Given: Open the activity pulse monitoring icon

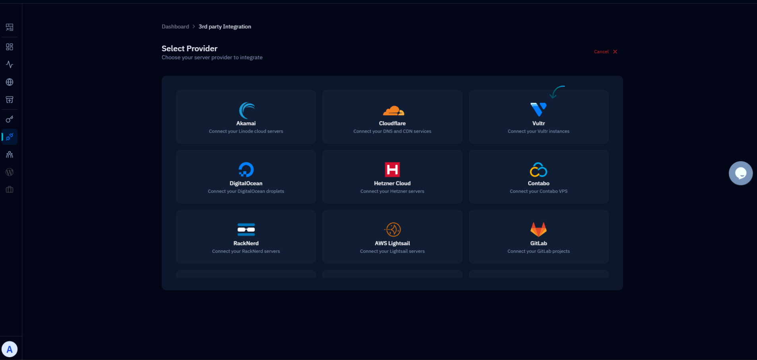Looking at the screenshot, I should coord(10,64).
